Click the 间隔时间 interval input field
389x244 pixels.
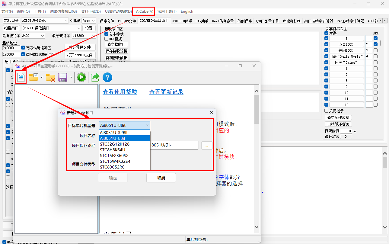[x=346, y=131]
